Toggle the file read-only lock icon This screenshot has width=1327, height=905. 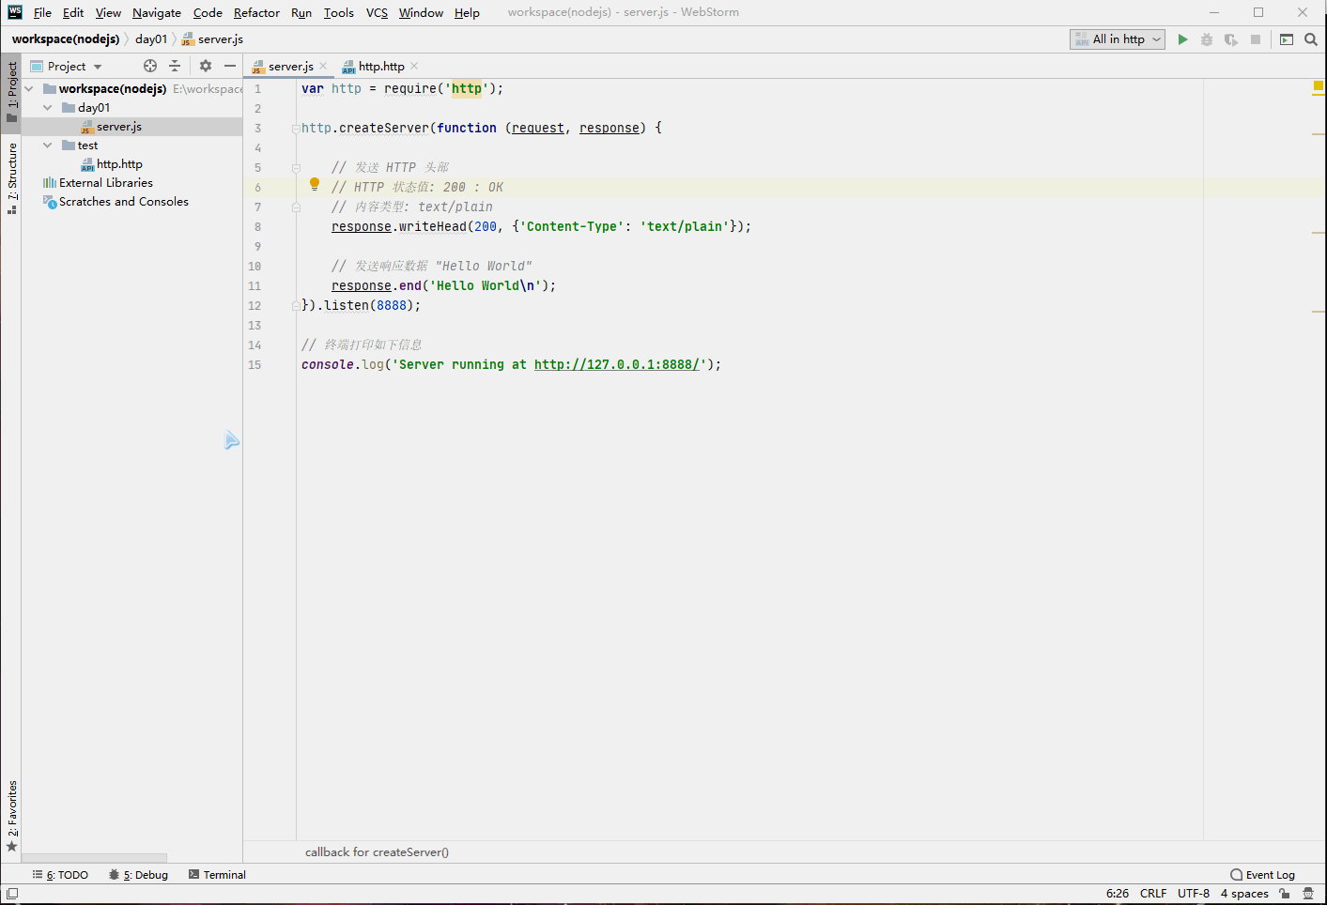(x=1285, y=894)
